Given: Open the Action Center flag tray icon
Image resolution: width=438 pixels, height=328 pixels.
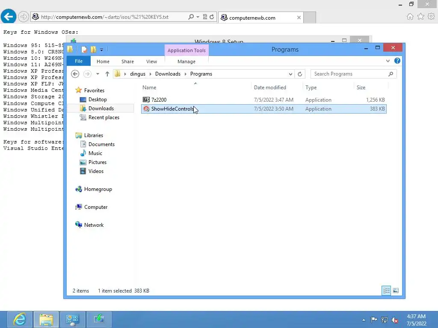Looking at the screenshot, I should [374, 320].
